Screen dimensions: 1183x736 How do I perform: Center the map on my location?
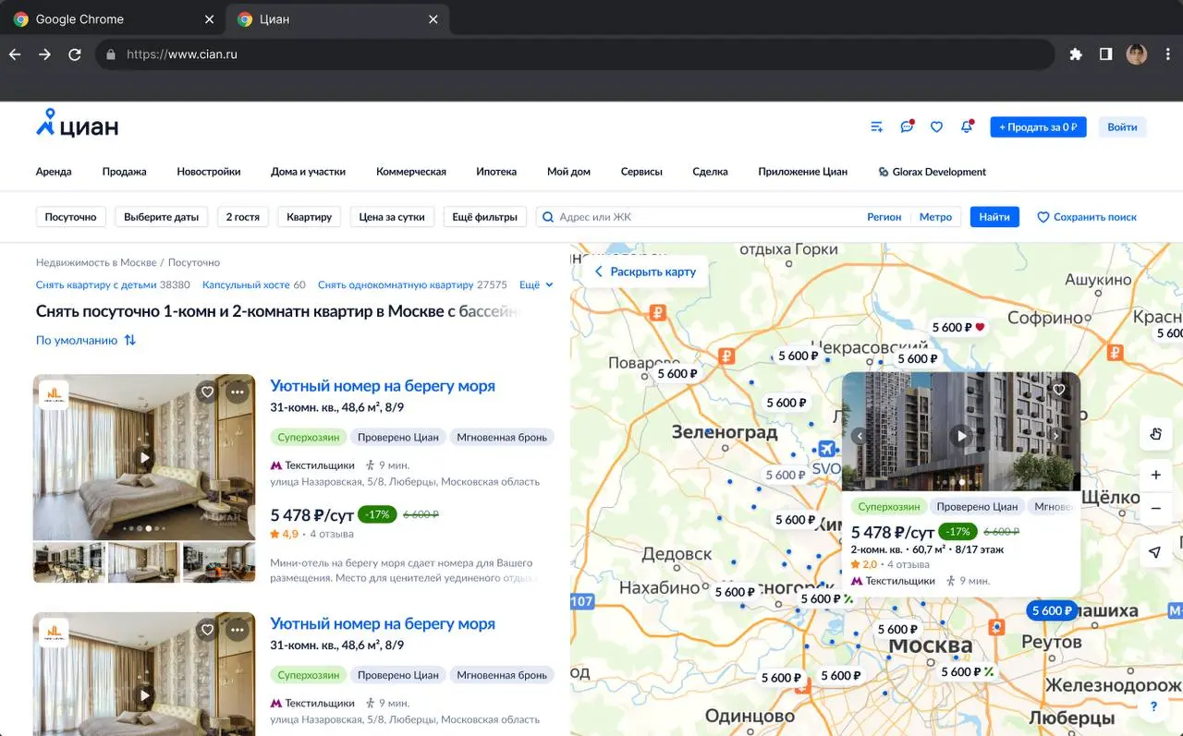(1155, 552)
